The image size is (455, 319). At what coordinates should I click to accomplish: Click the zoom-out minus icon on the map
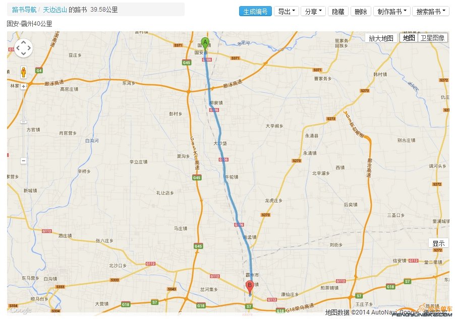click(22, 161)
